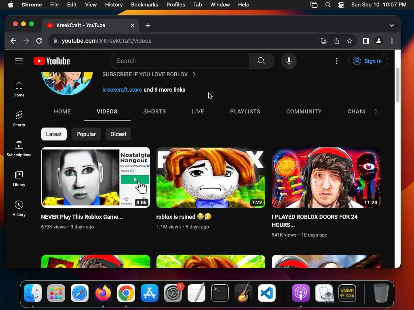Click the share icon in address bar
This screenshot has height=310, width=414.
pos(337,41)
